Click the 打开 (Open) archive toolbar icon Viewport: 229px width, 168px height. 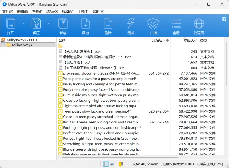click(11, 26)
